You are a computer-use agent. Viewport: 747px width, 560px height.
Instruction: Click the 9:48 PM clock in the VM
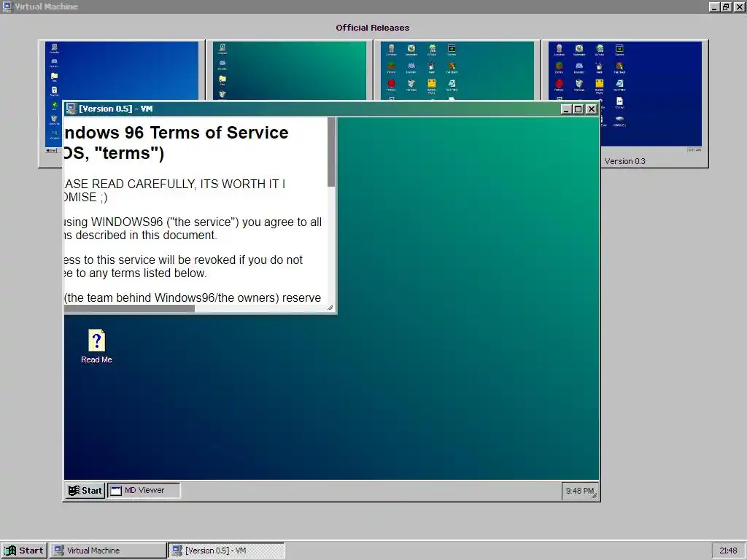(580, 491)
